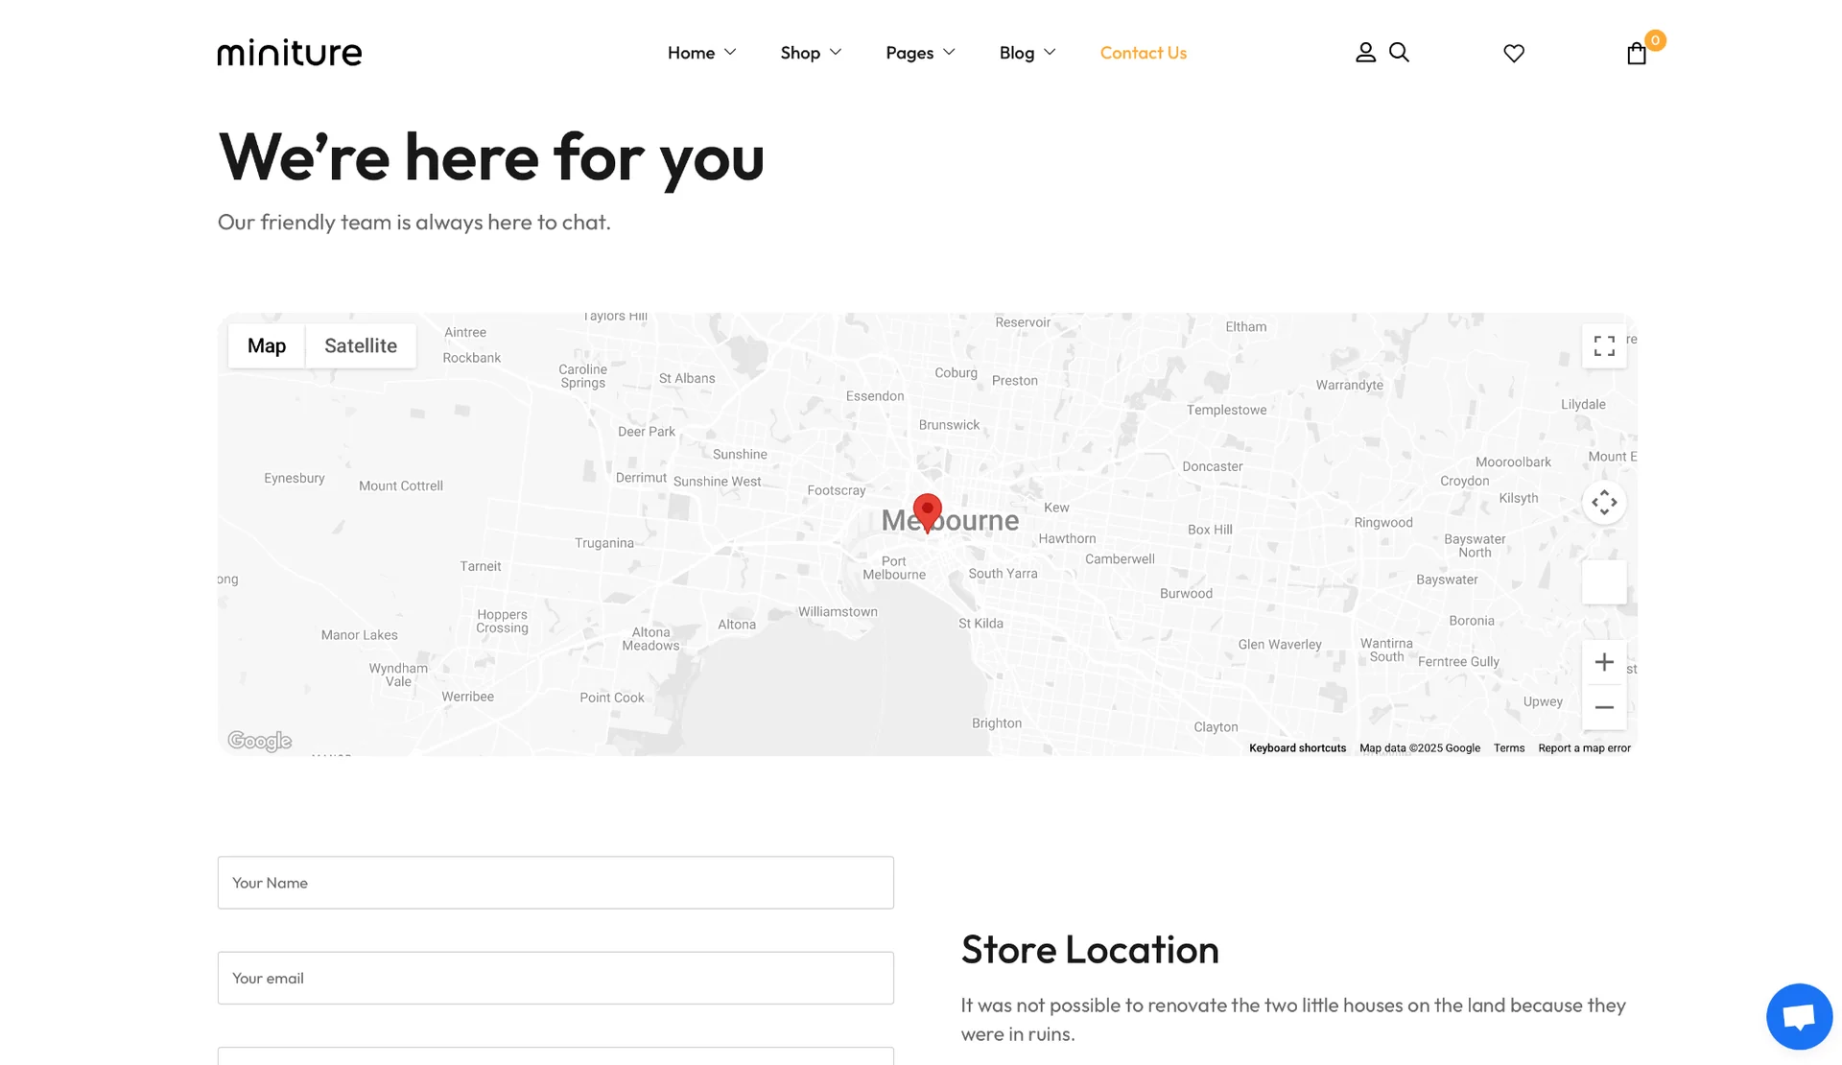The width and height of the screenshot is (1842, 1065).
Task: Zoom in on the map
Action: point(1604,662)
